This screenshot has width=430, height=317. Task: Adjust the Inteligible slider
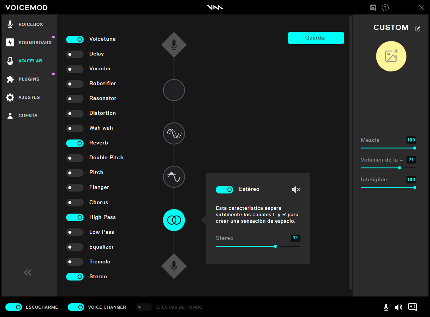click(388, 187)
